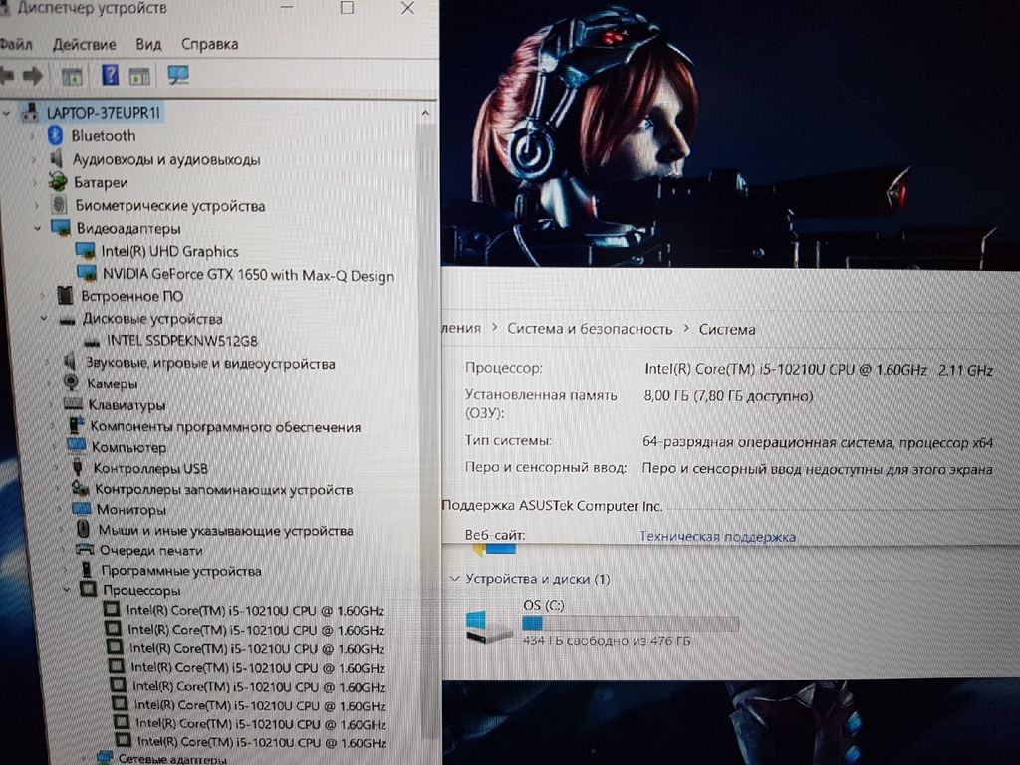Click the Bluetooth icon in device tree
Screen dimensions: 1020x765
click(x=56, y=135)
